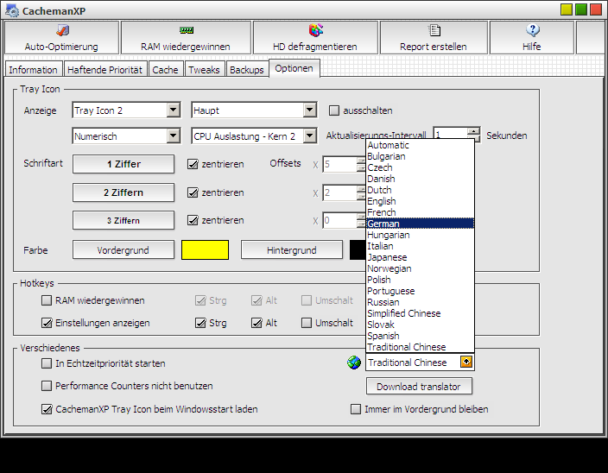Select Simplified Chinese in language list
608x473 pixels.
[420, 313]
